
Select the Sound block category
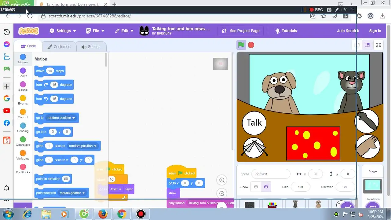[x=23, y=86]
